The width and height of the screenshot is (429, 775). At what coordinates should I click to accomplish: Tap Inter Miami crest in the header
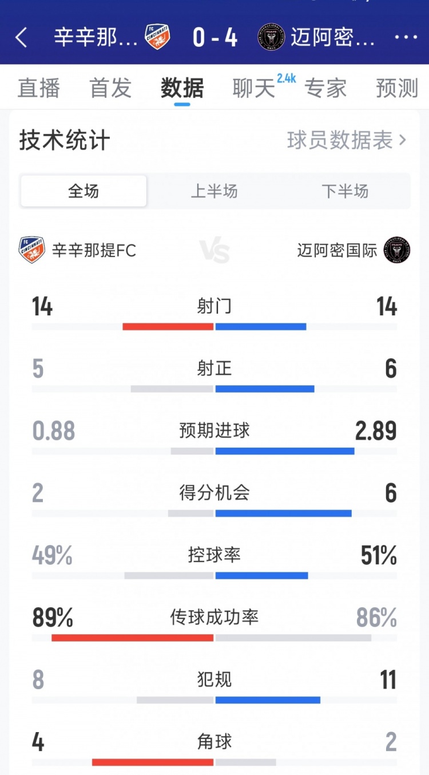[271, 37]
